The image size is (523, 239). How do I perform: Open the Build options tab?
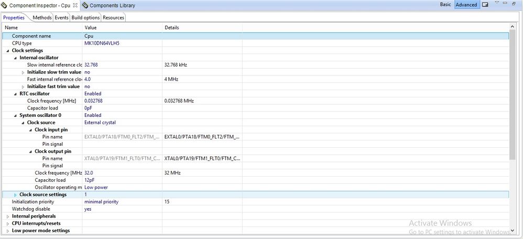click(86, 18)
